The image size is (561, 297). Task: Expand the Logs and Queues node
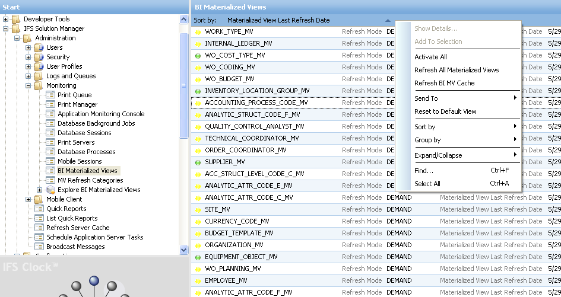click(x=28, y=76)
